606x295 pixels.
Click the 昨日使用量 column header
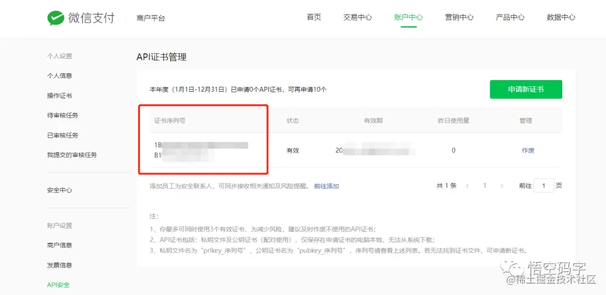(453, 121)
